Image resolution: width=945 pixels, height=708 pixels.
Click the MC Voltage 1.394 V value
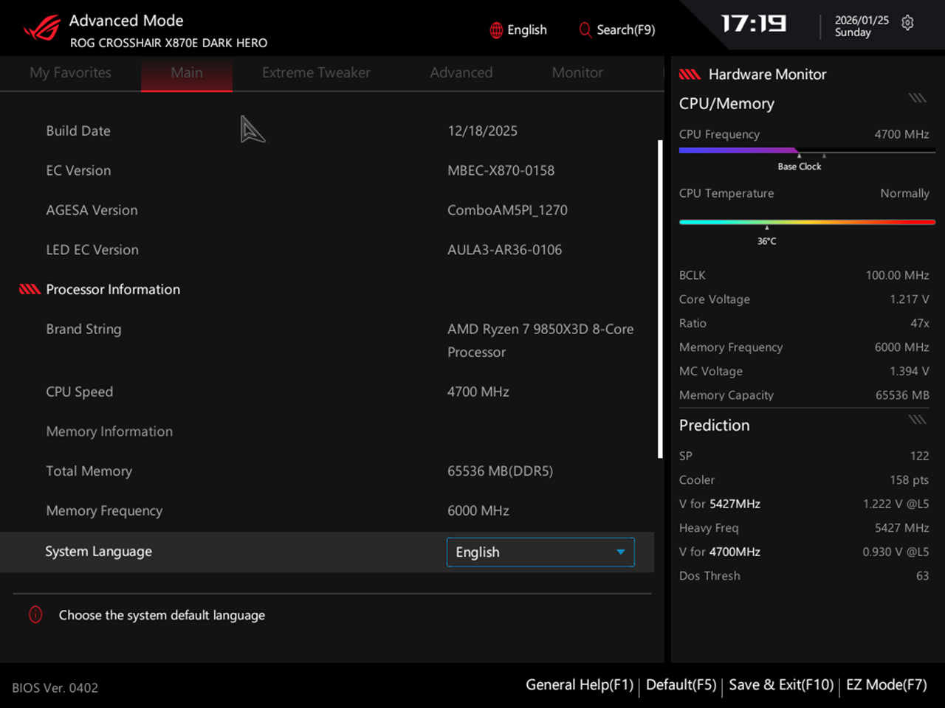point(909,371)
